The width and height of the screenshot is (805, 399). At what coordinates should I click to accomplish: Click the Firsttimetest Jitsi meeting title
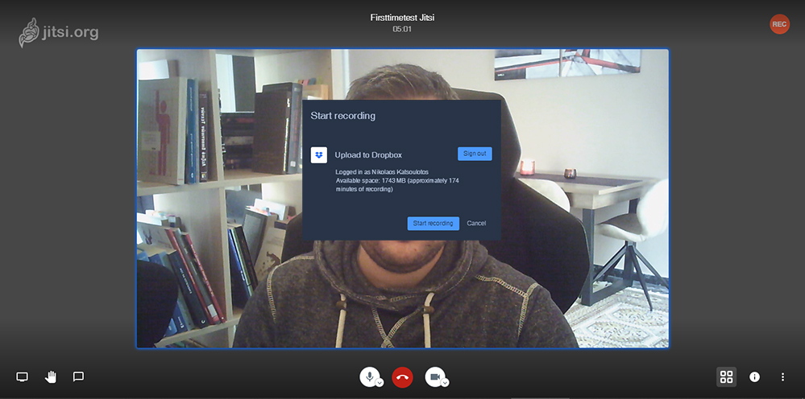pyautogui.click(x=403, y=18)
